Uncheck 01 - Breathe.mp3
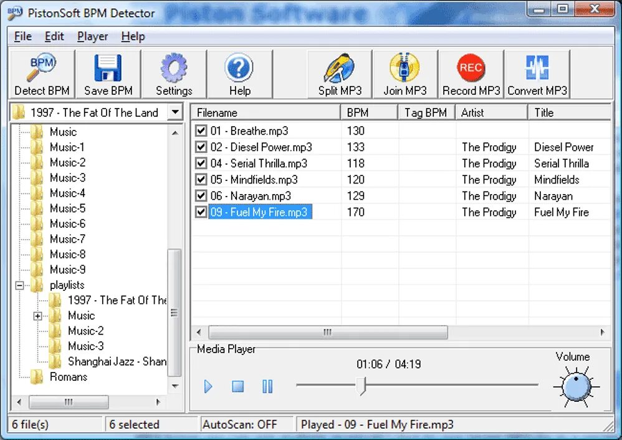This screenshot has height=440, width=622. (x=201, y=131)
